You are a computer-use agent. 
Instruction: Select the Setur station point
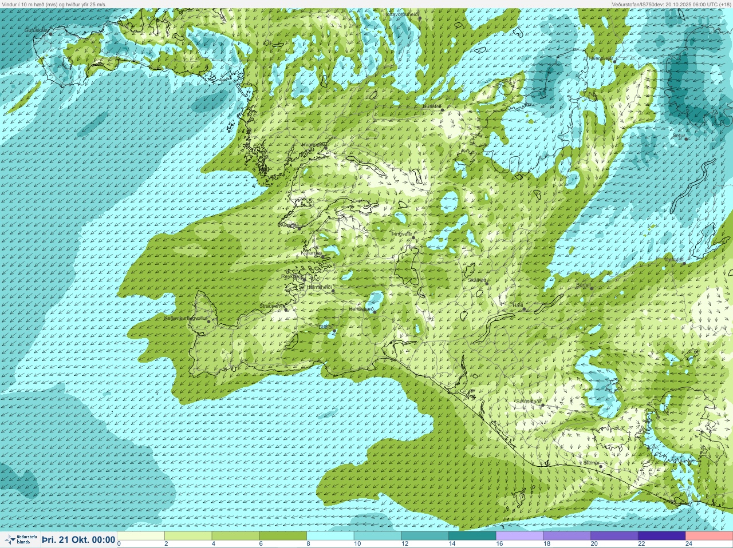click(686, 139)
